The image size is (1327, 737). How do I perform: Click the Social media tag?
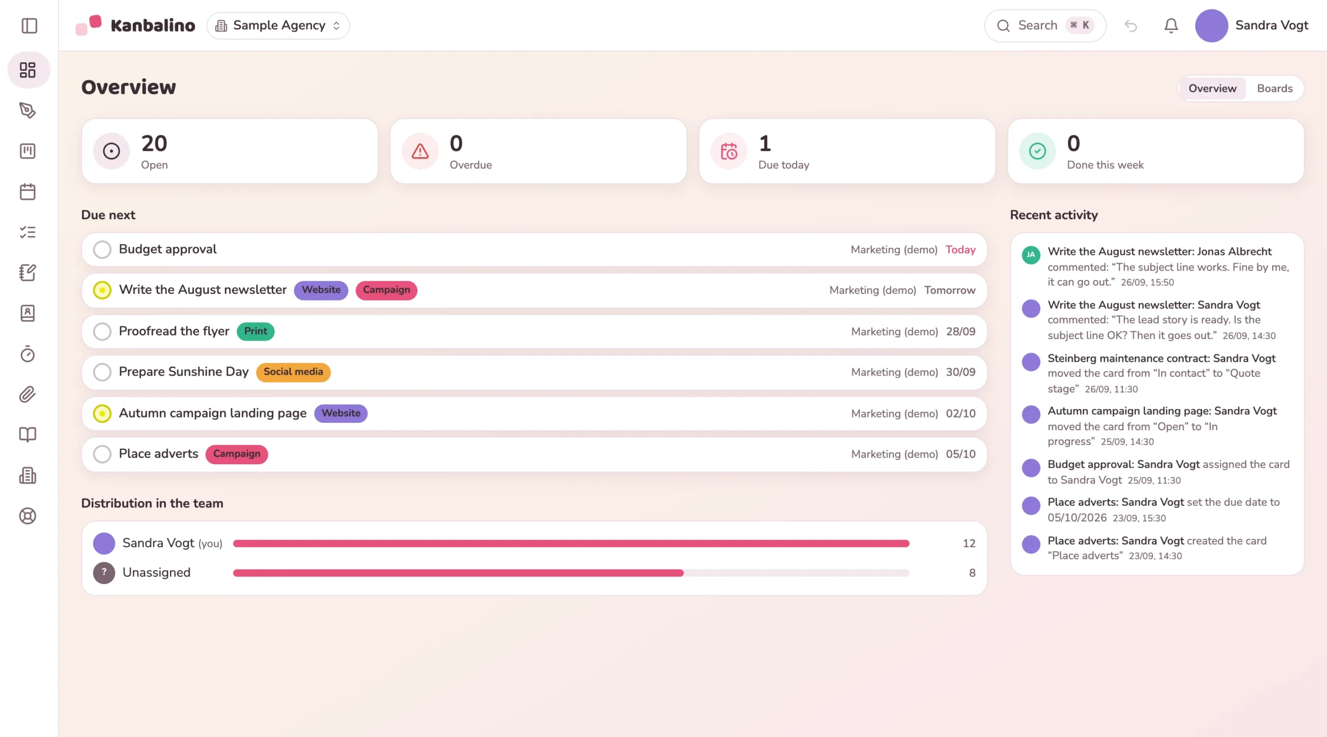tap(293, 372)
